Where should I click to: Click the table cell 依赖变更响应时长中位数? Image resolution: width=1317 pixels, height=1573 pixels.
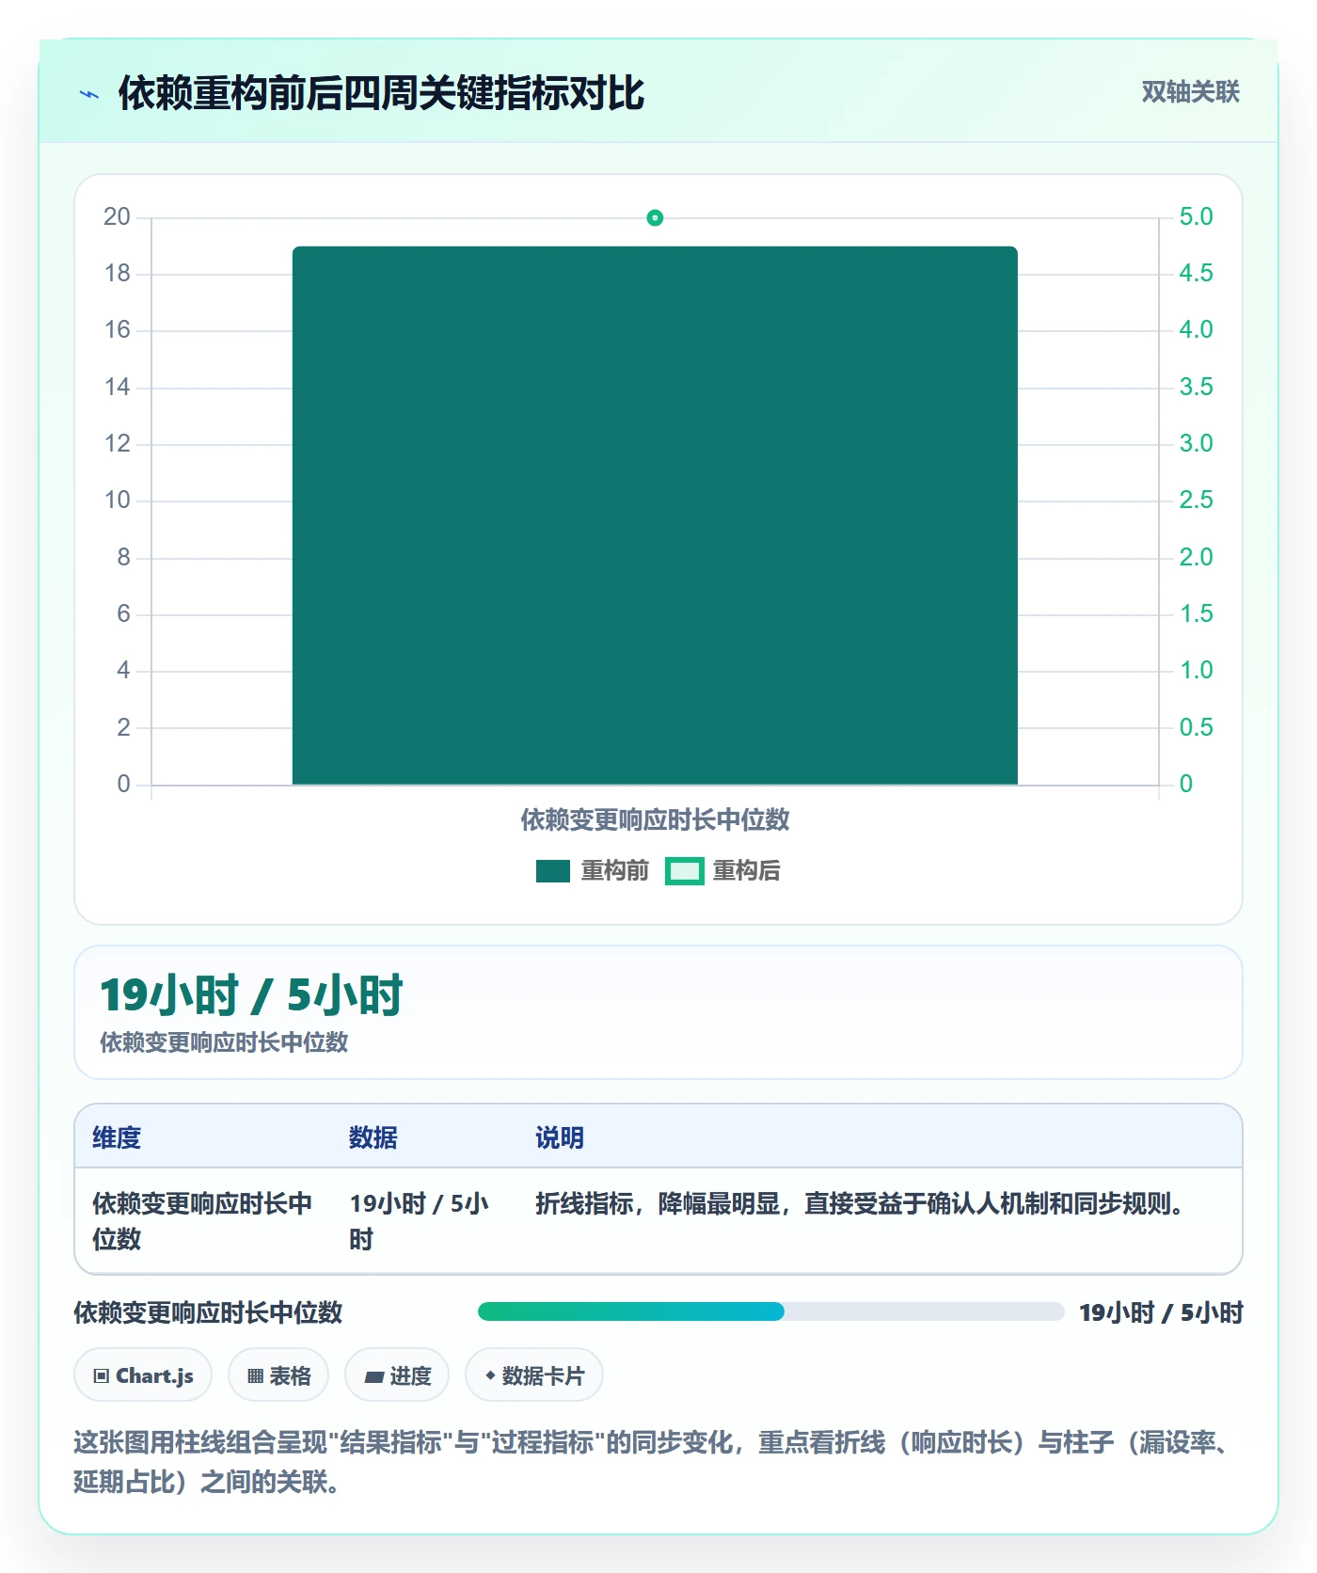[202, 1221]
